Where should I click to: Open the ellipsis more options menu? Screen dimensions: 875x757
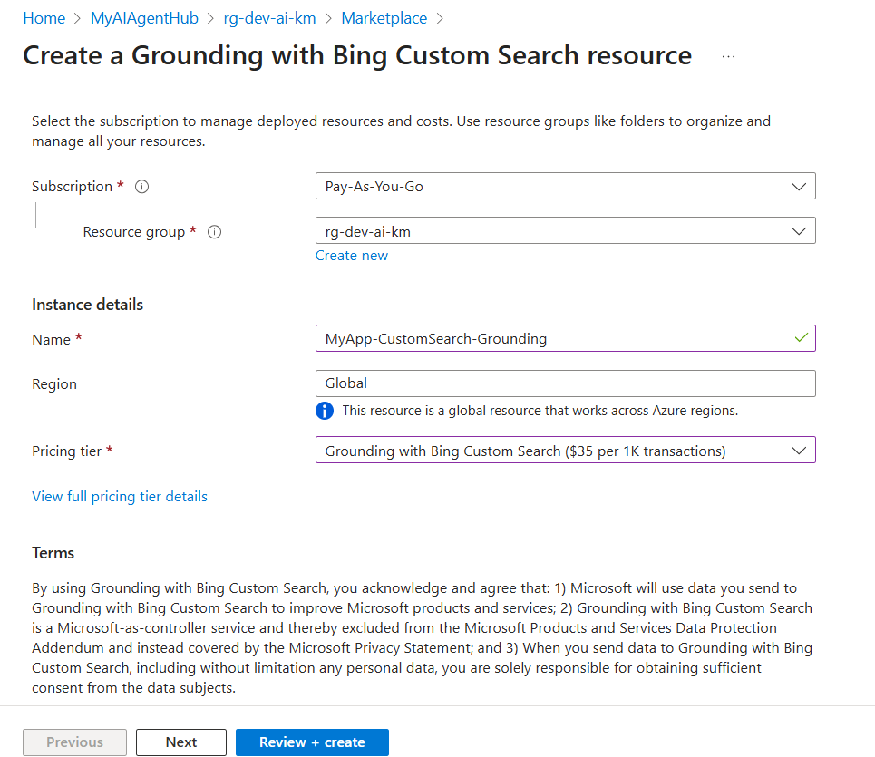tap(728, 56)
